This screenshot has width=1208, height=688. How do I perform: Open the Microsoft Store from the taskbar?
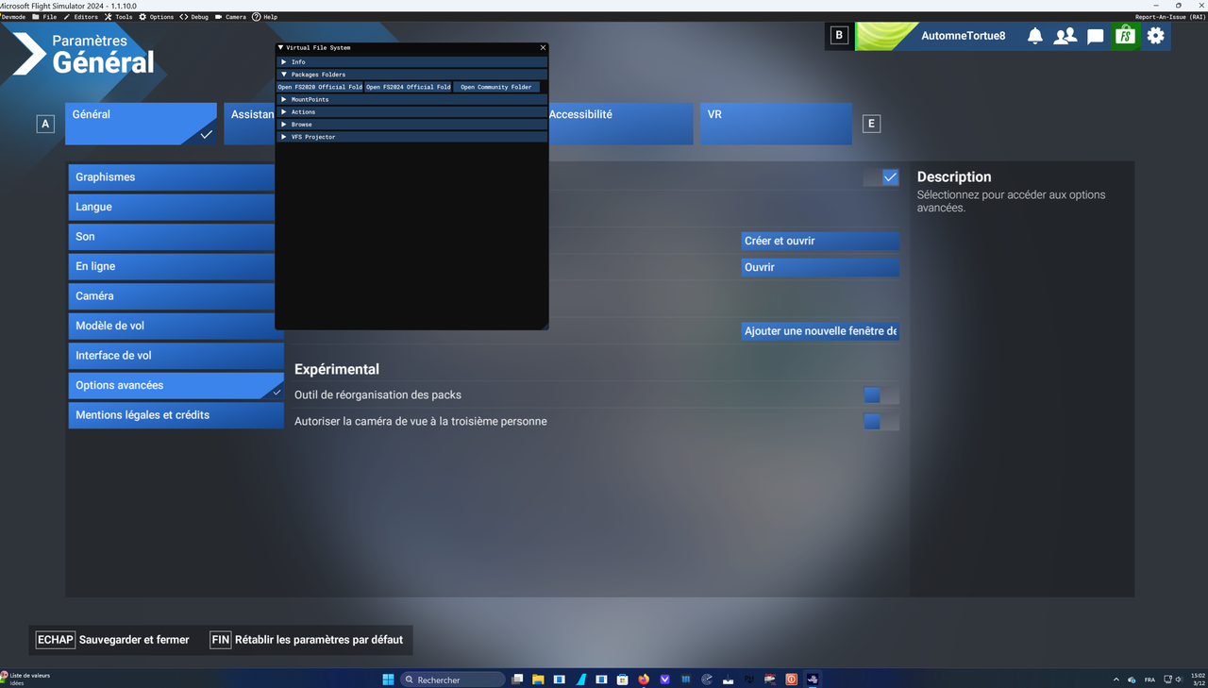click(x=622, y=679)
